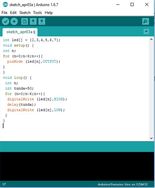155x188 pixels.
Task: Upload sketch with the arrow button
Action: click(x=14, y=22)
